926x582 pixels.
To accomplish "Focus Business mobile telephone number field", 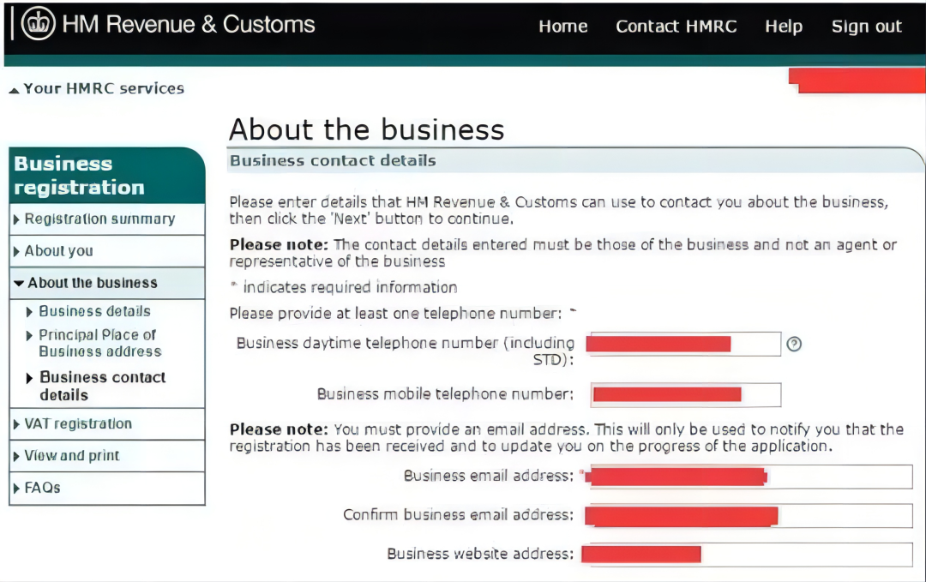I will click(x=686, y=395).
